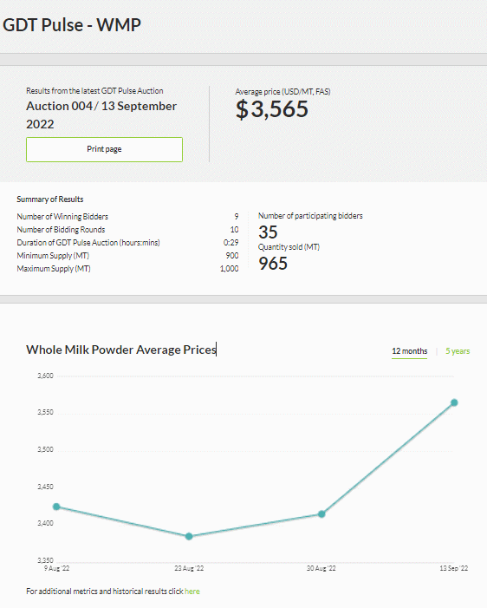This screenshot has height=608, width=487.
Task: Click the Summary of Results heading
Action: [50, 199]
